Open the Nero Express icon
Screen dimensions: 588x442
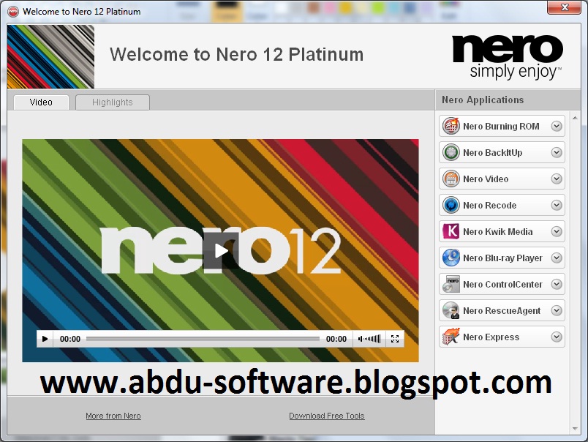click(451, 337)
